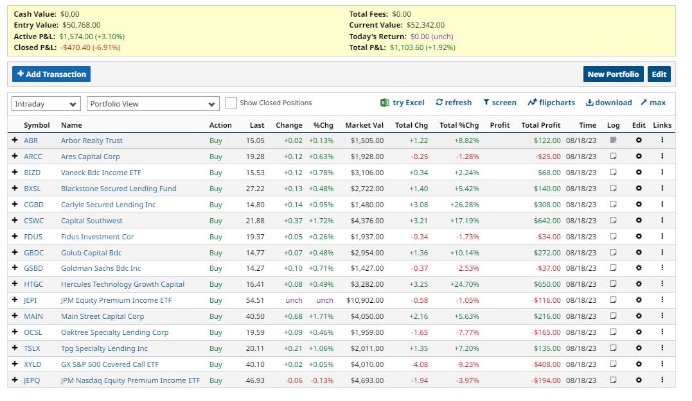This screenshot has height=401, width=692.
Task: Download the portfolio data
Action: [608, 103]
